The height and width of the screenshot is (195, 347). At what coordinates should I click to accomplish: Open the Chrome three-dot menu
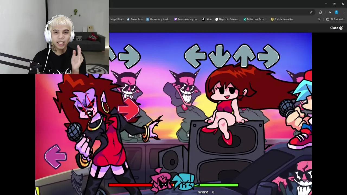343,12
